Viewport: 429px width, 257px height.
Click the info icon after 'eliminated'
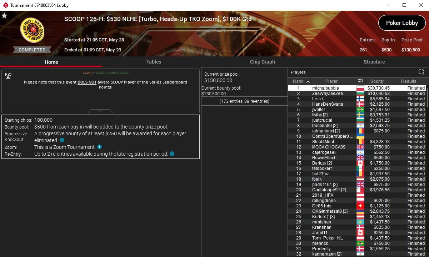62,140
